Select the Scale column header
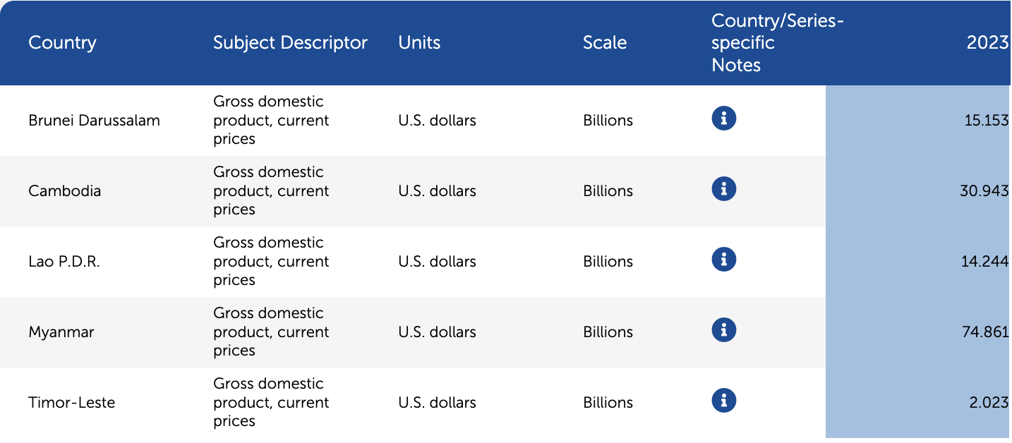1012x443 pixels. click(605, 42)
